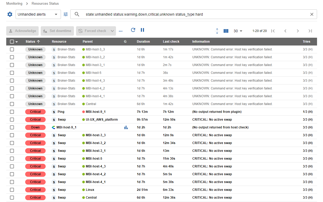The image size is (323, 202).
Task: Check the UI-UX_AWS_platform Swap row
Action: coord(12,120)
